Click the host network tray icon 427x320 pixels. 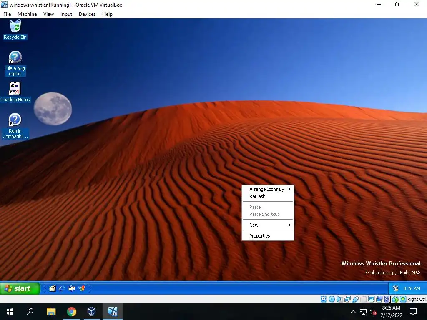[x=363, y=312]
